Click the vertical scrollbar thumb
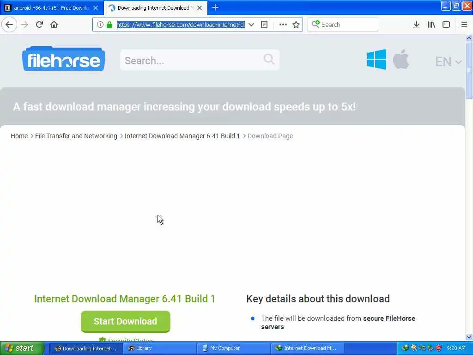 (x=469, y=70)
